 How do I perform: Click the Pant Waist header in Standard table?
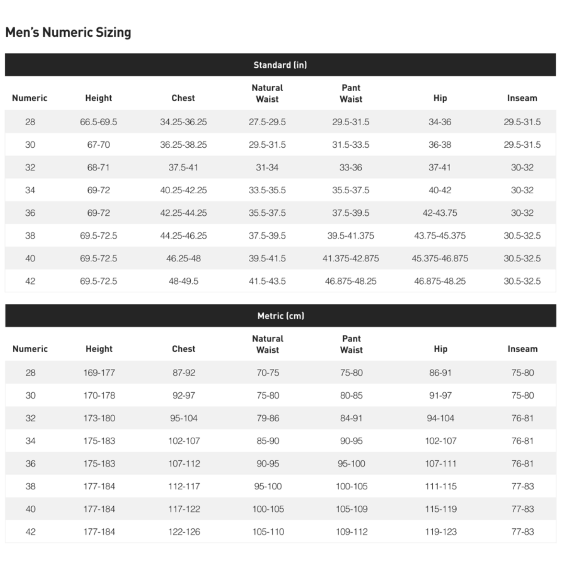(x=351, y=93)
